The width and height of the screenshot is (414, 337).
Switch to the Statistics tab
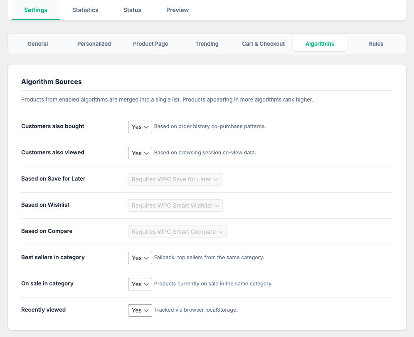click(x=85, y=10)
